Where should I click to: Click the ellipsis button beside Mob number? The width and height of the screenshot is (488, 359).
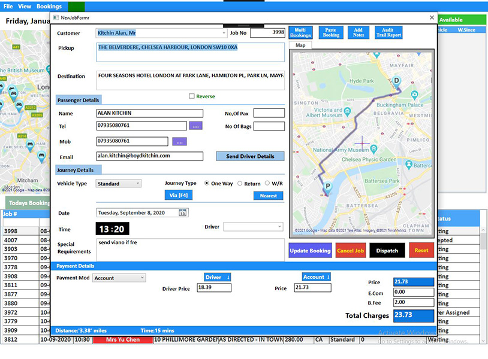pyautogui.click(x=180, y=141)
